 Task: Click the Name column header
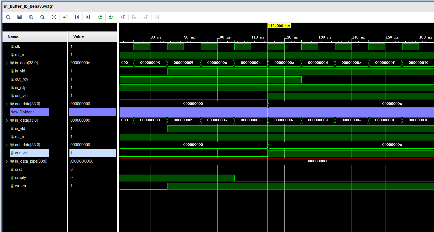point(35,37)
